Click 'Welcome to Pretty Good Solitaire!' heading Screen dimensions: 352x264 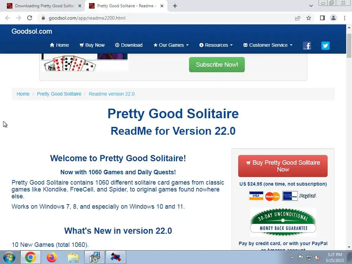point(118,158)
